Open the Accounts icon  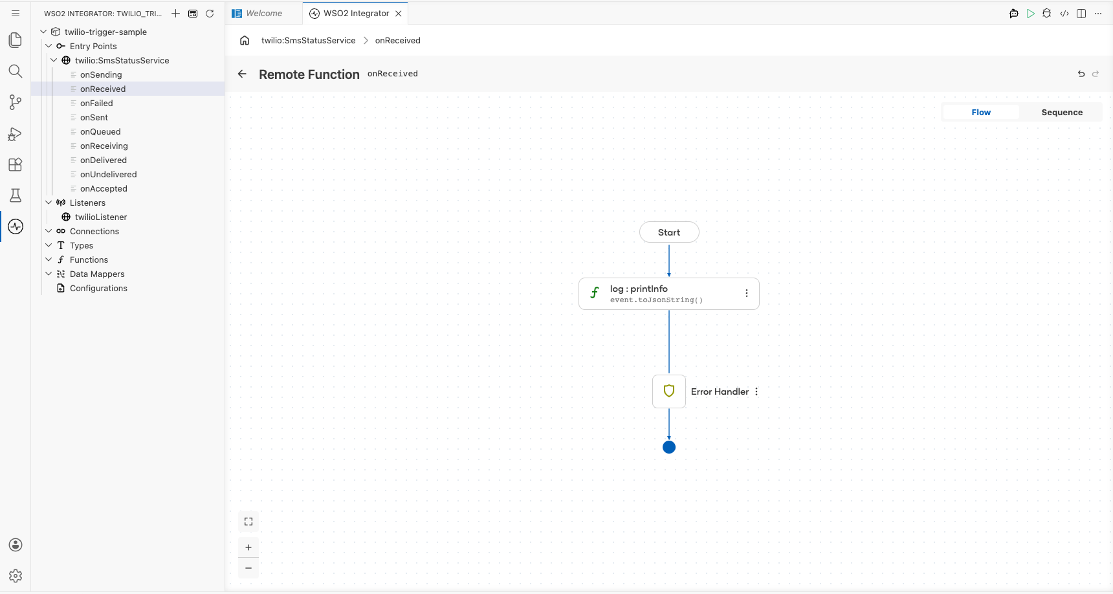click(16, 545)
